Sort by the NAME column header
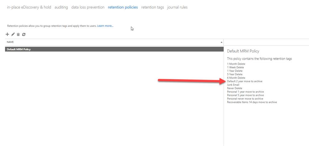Image resolution: width=309 pixels, height=146 pixels. click(x=114, y=42)
